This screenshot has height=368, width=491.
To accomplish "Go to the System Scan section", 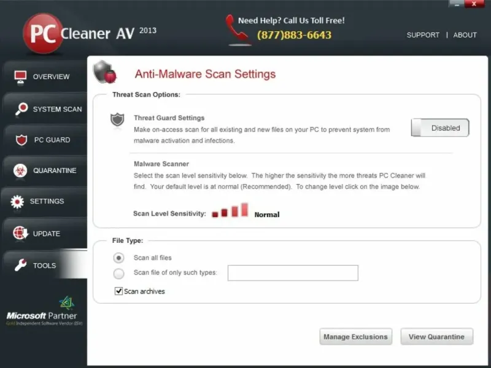I will pyautogui.click(x=45, y=109).
